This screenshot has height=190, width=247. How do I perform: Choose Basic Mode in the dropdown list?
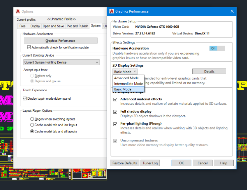click(x=128, y=89)
